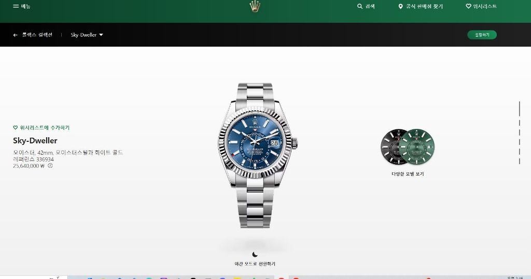Expand the Sky-Dweller model dropdown

pos(87,35)
